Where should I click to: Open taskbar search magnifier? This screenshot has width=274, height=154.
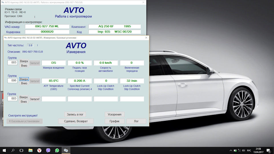tap(13, 150)
